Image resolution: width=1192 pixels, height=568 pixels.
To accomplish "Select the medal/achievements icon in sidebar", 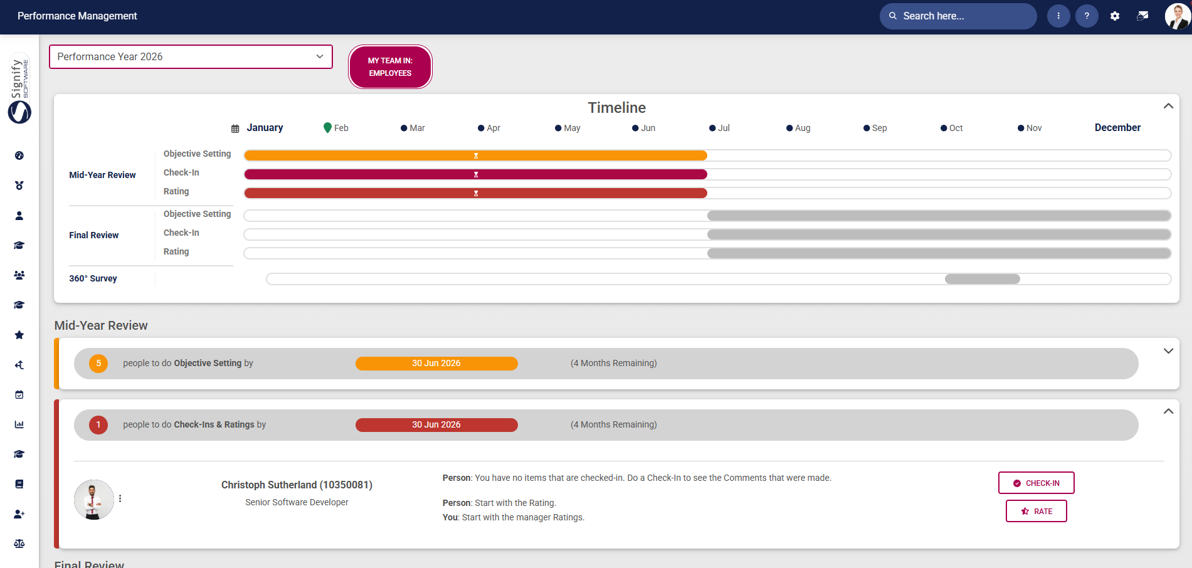I will 19,186.
